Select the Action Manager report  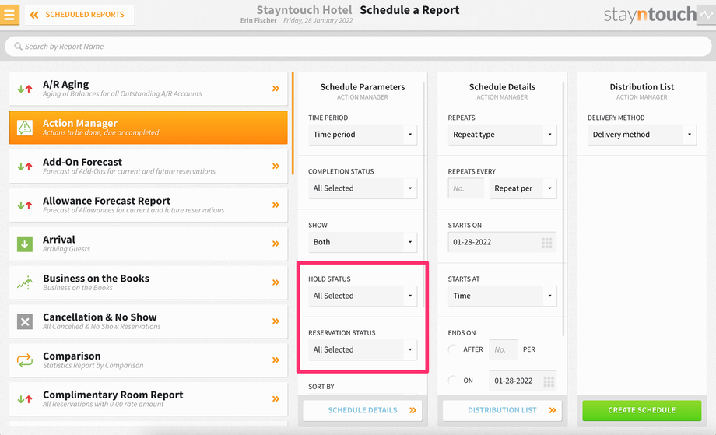(x=149, y=128)
